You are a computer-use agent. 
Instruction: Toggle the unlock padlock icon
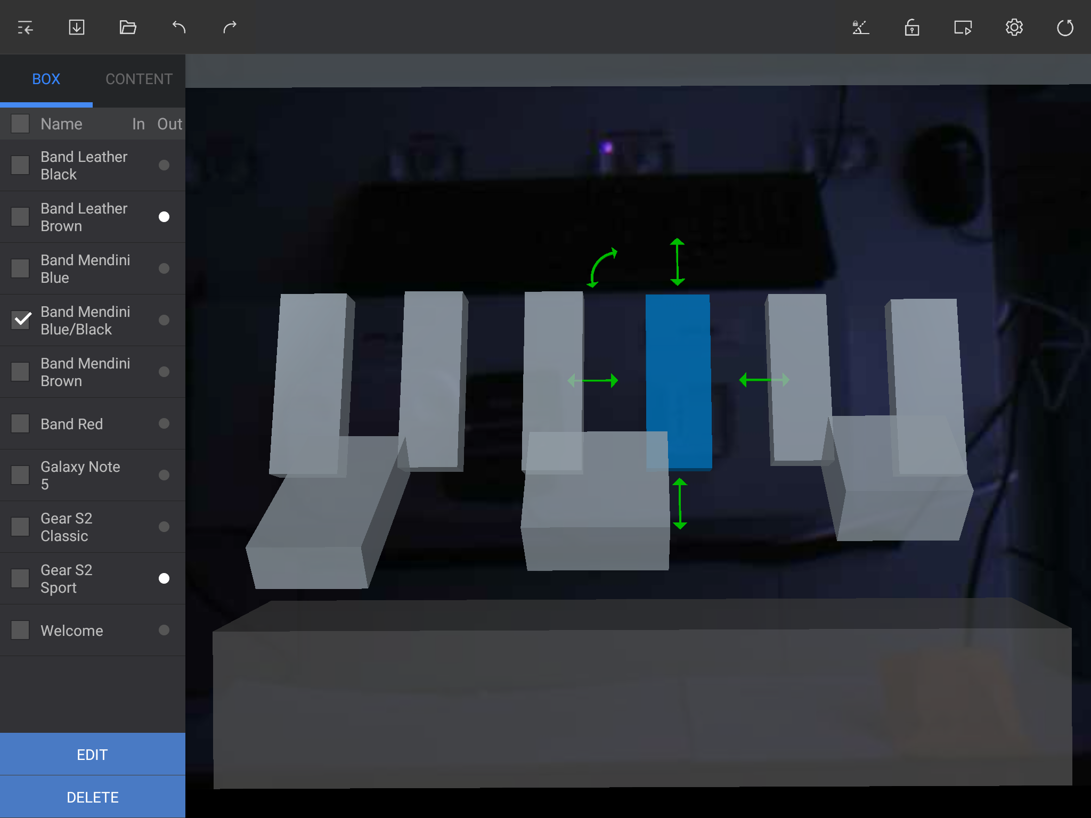911,27
